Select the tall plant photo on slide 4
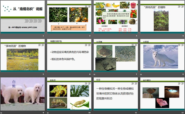 coord(162,20)
